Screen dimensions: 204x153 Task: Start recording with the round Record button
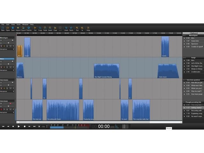point(25,126)
